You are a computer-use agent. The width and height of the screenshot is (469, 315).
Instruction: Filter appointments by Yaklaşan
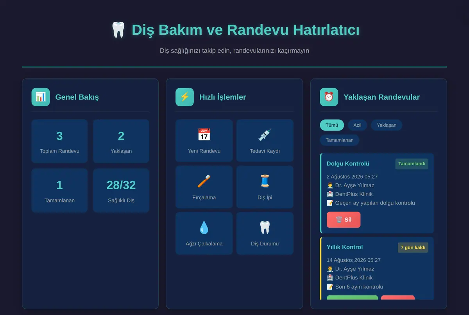point(387,125)
